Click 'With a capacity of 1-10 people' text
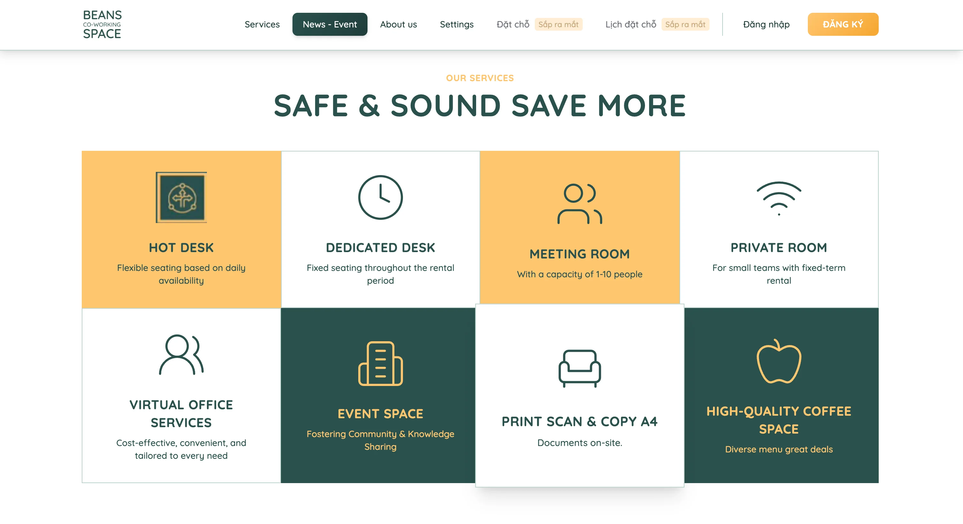Image resolution: width=963 pixels, height=524 pixels. (x=580, y=274)
